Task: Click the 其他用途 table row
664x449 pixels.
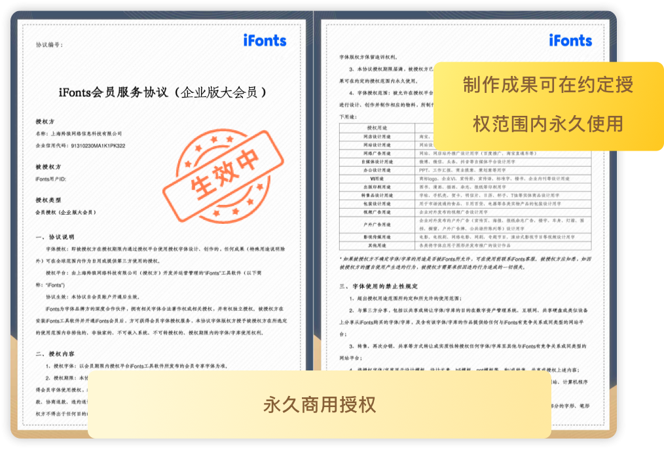Action: (x=465, y=245)
